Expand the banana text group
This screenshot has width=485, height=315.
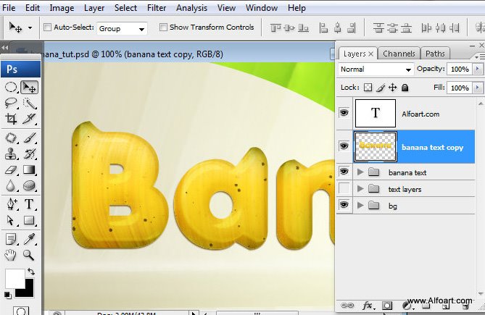(360, 172)
